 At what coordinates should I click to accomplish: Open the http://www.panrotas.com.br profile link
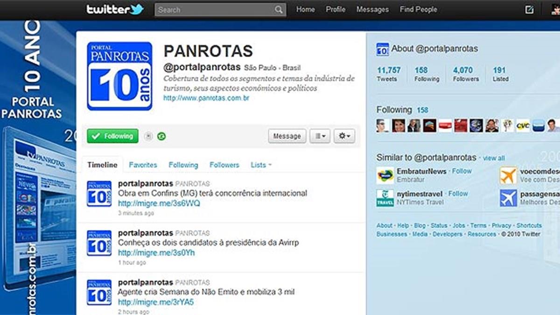(x=206, y=98)
